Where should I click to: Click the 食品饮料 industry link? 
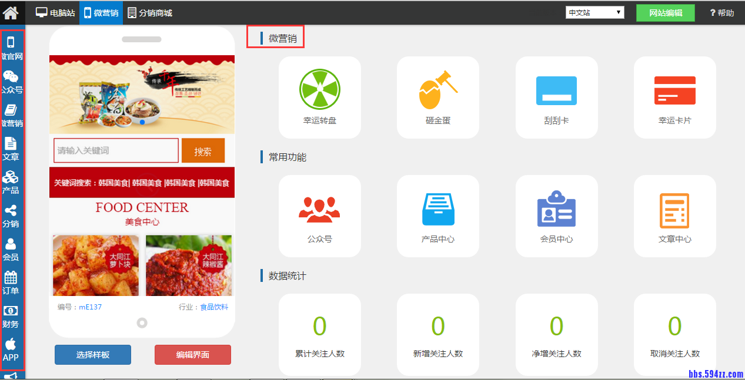tap(215, 306)
